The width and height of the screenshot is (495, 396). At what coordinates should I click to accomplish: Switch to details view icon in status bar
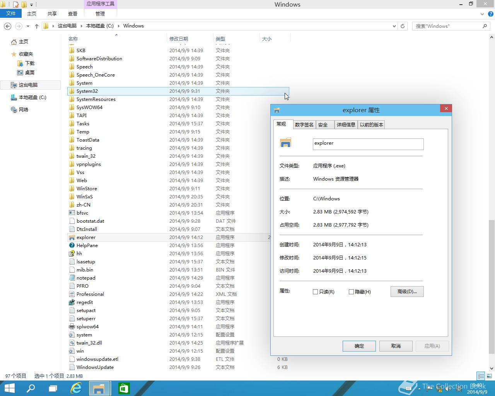tap(481, 376)
